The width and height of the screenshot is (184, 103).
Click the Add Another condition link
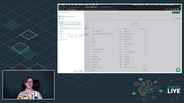61,31
